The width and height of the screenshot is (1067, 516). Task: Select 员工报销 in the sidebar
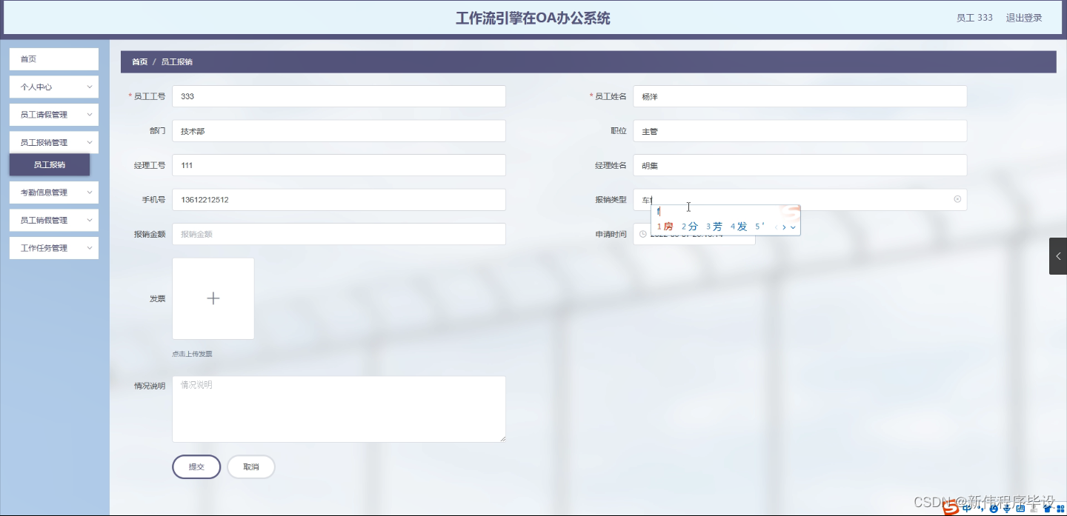(x=49, y=164)
